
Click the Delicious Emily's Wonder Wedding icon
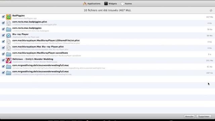pyautogui.click(x=8, y=61)
